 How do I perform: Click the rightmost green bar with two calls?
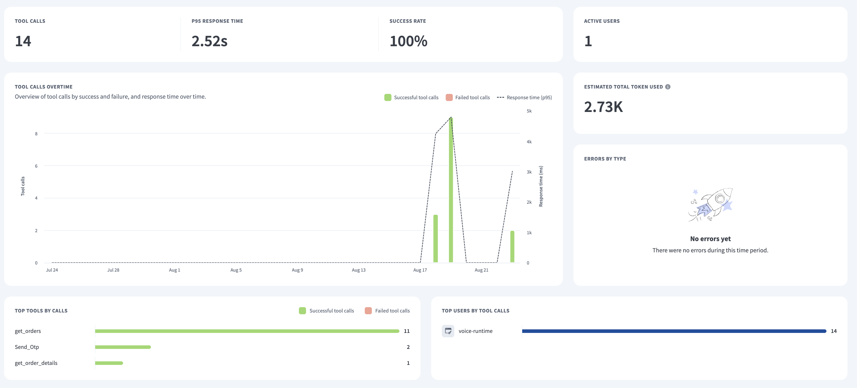[x=512, y=246]
